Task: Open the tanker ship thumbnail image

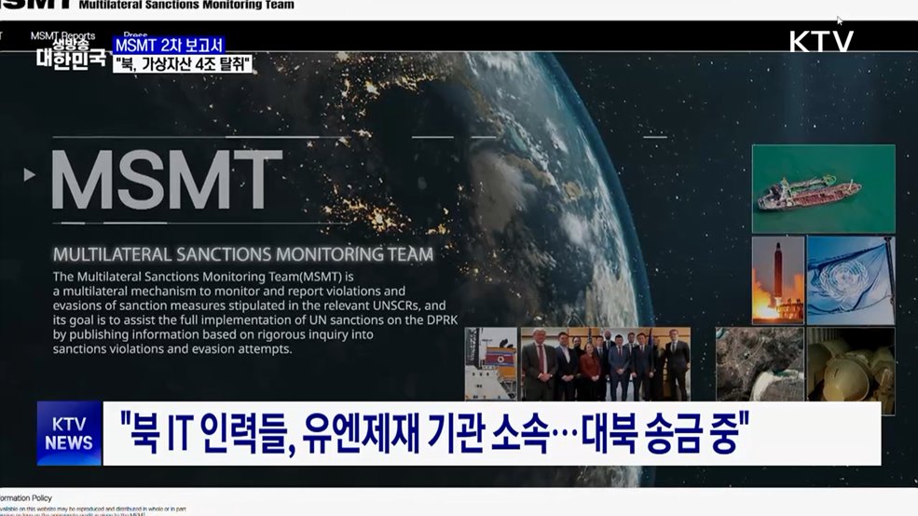Action: click(823, 189)
